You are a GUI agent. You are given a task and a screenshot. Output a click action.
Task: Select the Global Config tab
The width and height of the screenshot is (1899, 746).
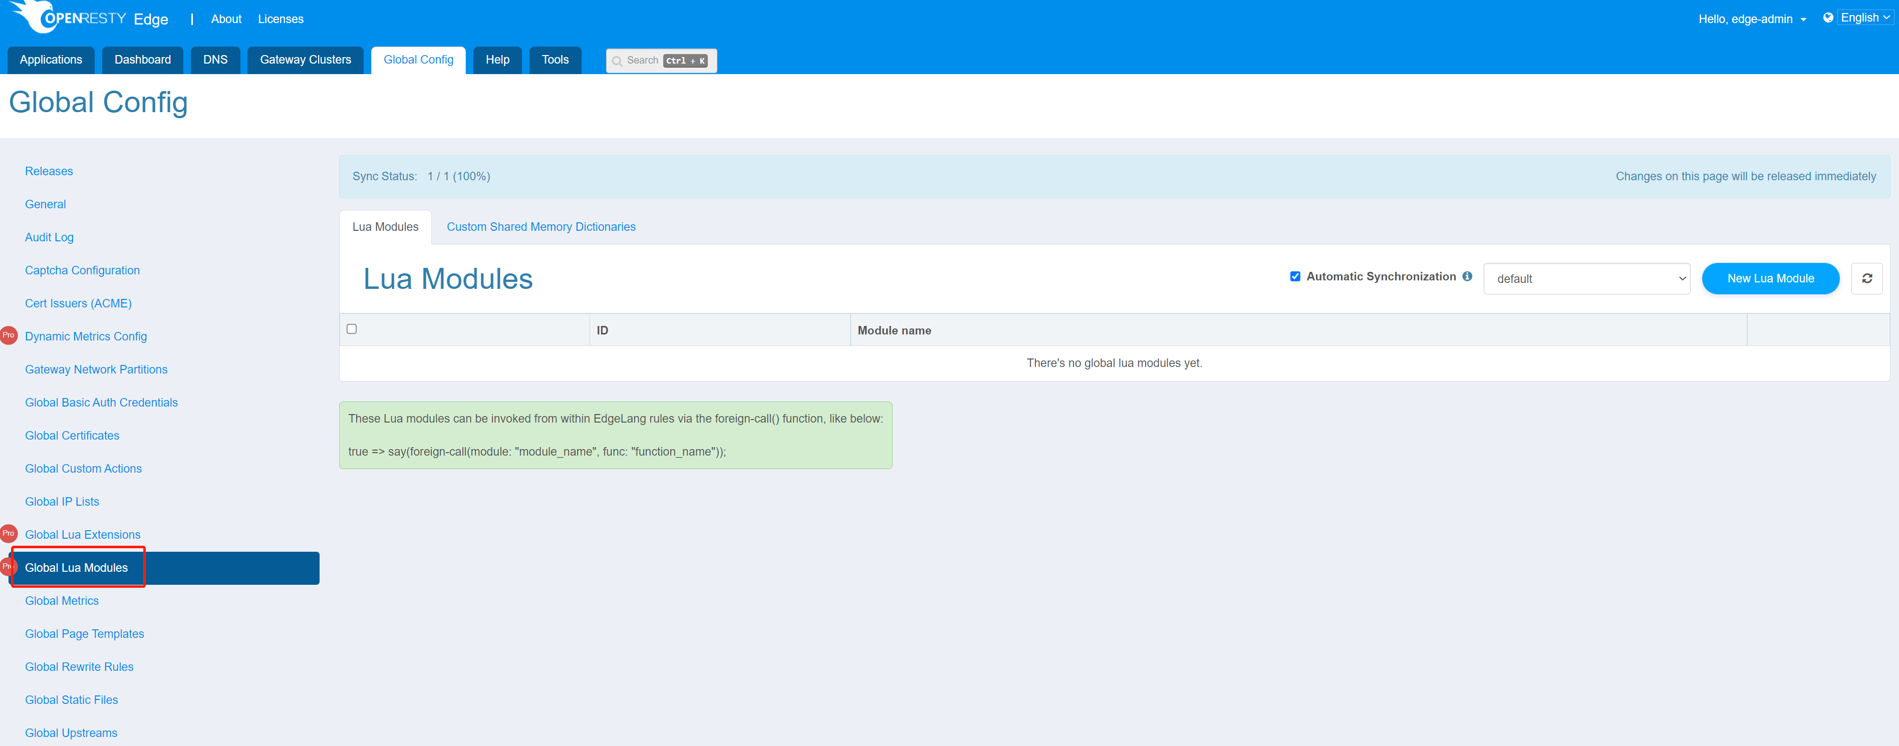pos(418,60)
